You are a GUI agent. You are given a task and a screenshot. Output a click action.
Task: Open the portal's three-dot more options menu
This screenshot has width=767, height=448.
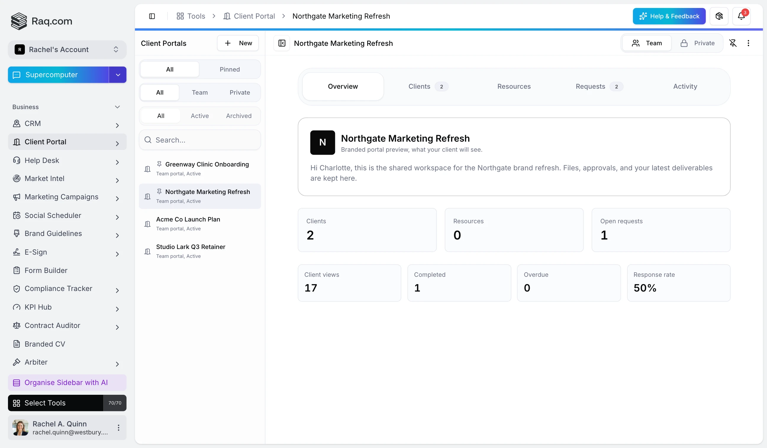click(748, 43)
